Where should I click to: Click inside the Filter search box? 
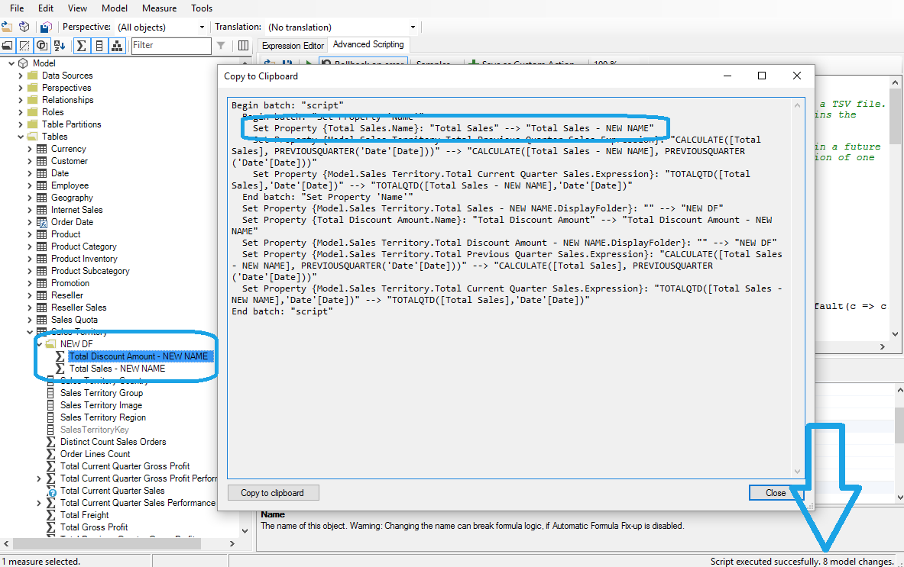170,46
